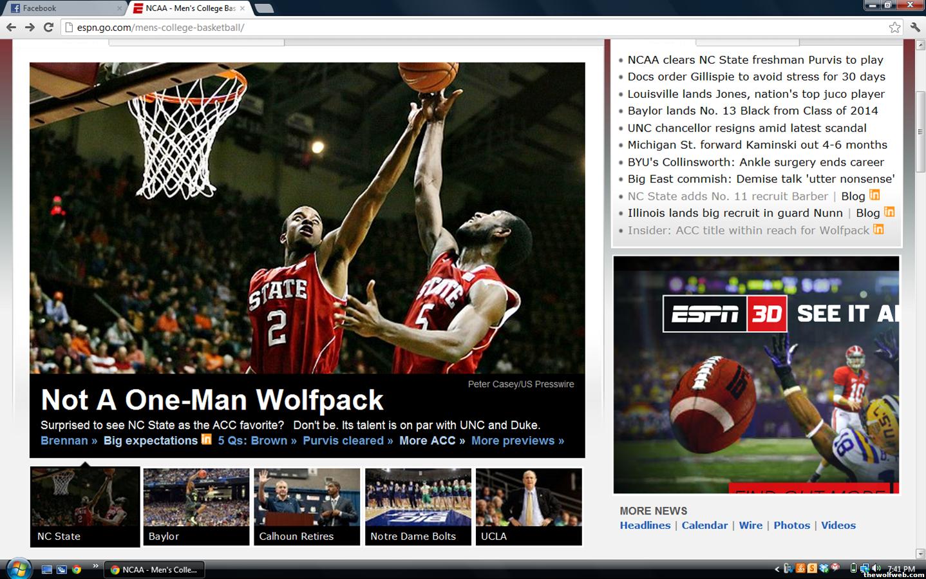926x579 pixels.
Task: Bookmark this page with the star icon
Action: pos(894,27)
